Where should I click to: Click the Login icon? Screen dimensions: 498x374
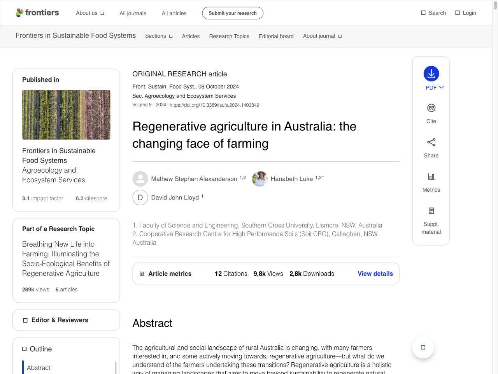pos(458,12)
